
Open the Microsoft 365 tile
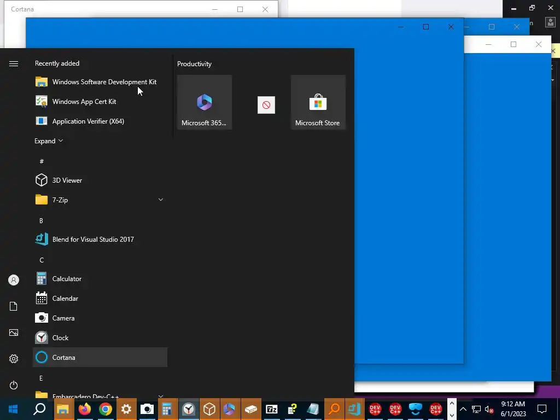[x=205, y=102]
